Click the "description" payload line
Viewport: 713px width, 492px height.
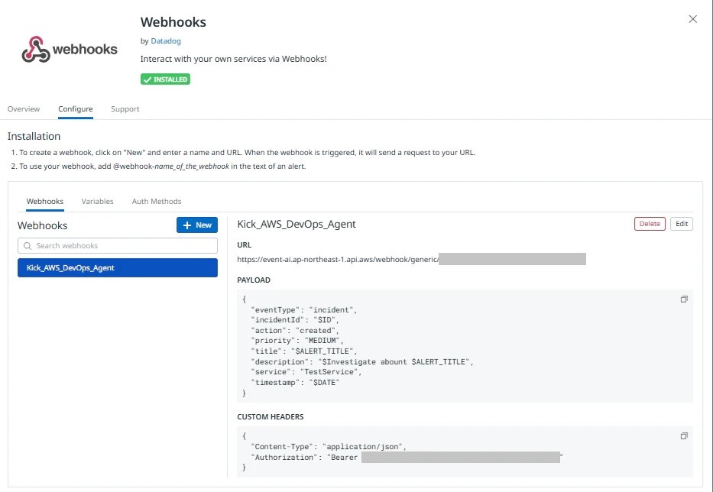click(362, 362)
